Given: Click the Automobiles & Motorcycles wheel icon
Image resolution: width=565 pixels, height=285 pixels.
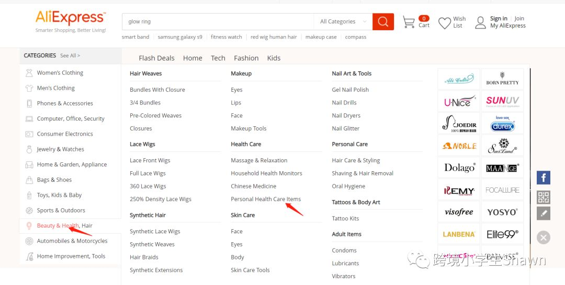Looking at the screenshot, I should [29, 241].
